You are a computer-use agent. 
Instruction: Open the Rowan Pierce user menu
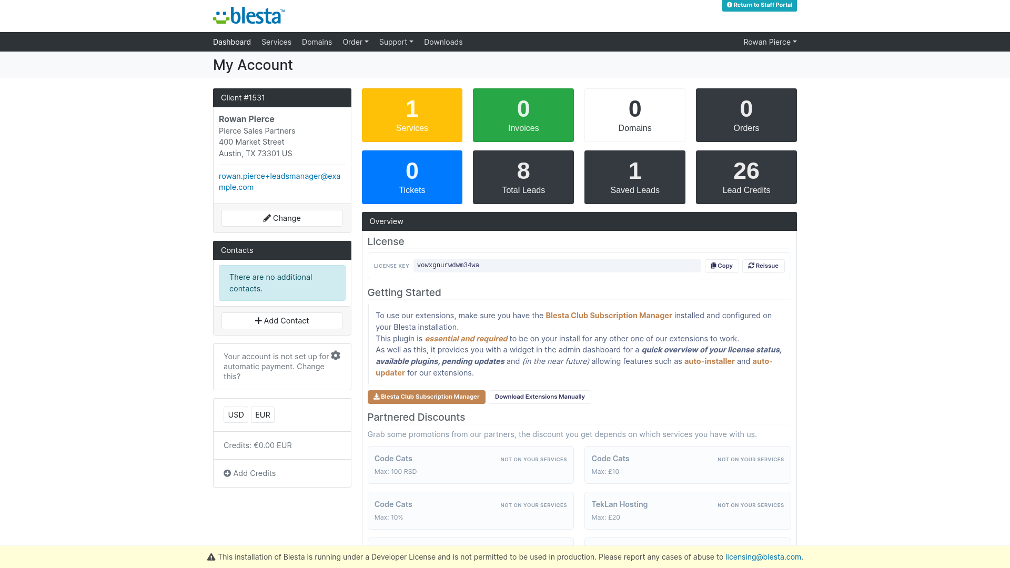[770, 42]
